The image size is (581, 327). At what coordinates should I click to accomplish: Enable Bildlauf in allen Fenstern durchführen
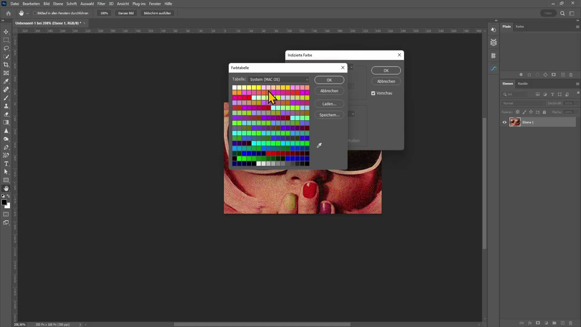click(x=35, y=13)
